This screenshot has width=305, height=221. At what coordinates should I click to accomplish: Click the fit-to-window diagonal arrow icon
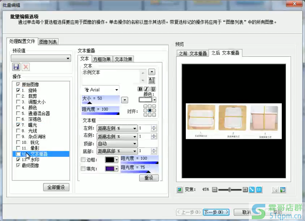[252, 190]
